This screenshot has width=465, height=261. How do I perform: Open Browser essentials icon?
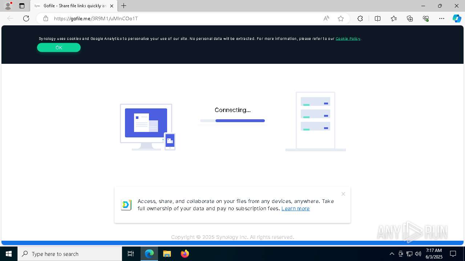click(426, 18)
